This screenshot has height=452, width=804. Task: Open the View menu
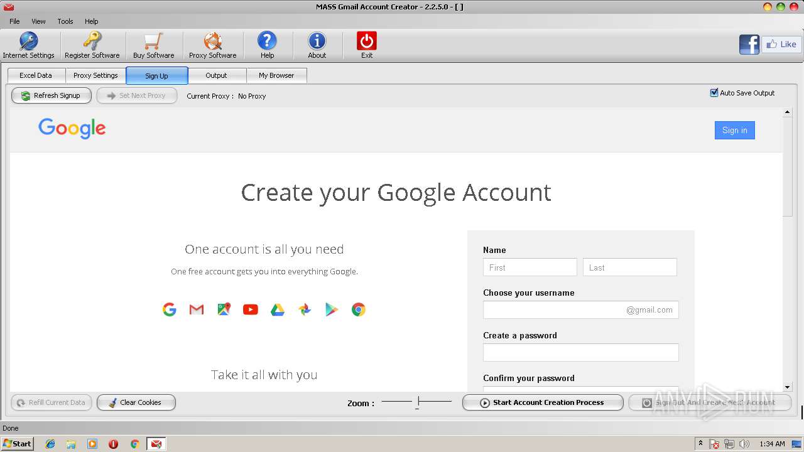(39, 21)
